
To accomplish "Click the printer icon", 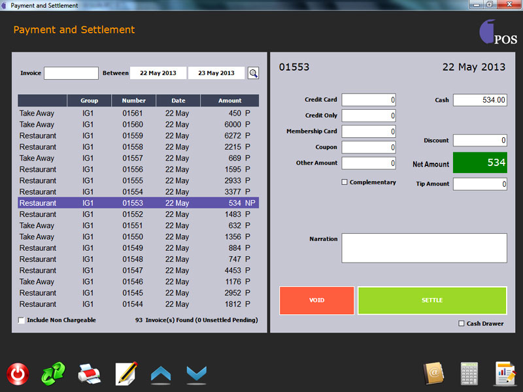I will pyautogui.click(x=90, y=374).
